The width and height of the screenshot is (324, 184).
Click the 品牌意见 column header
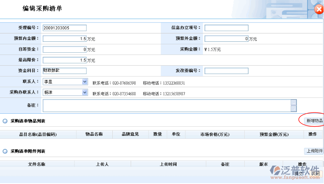point(130,134)
